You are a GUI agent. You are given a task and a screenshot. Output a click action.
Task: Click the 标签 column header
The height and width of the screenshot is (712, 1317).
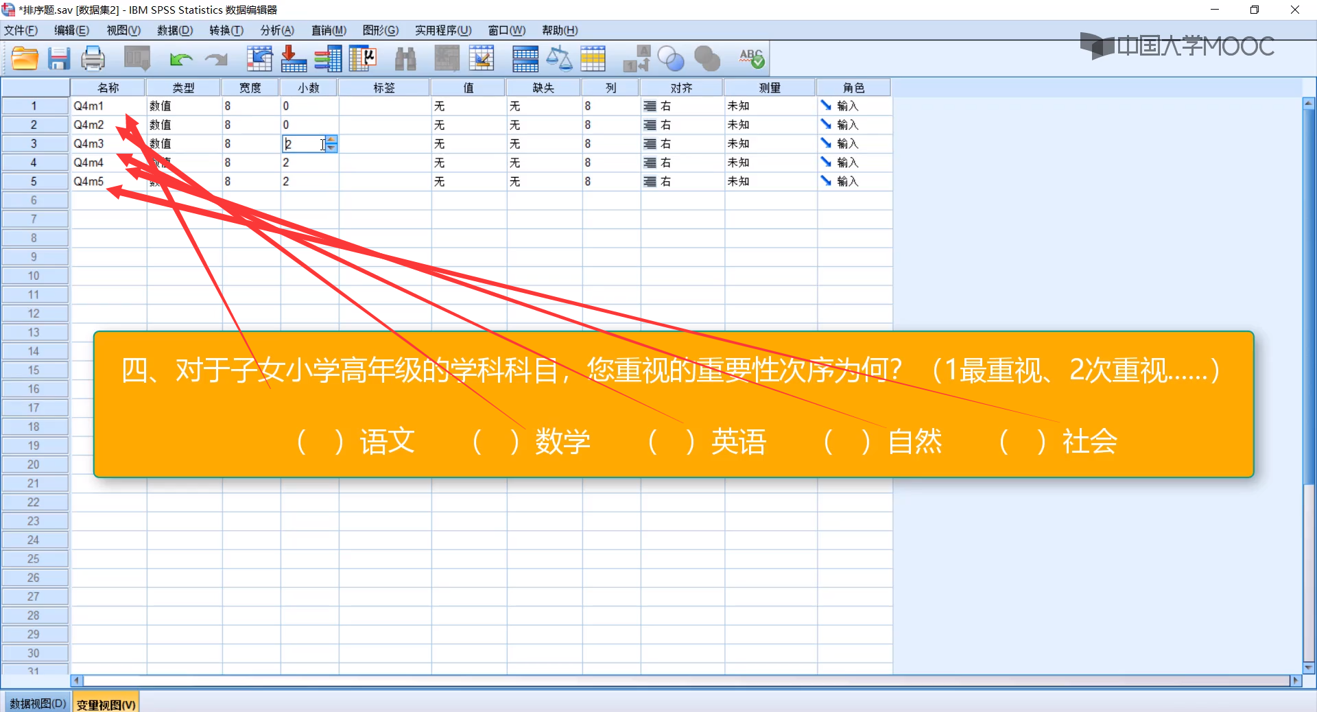(384, 88)
